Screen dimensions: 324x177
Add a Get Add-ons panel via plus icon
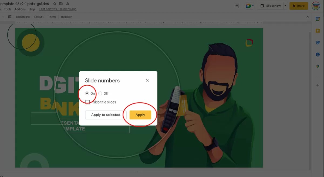[x=318, y=85]
